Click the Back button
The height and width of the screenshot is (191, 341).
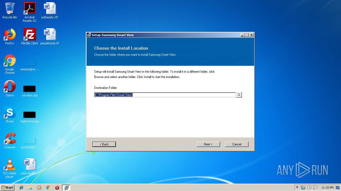click(x=104, y=144)
